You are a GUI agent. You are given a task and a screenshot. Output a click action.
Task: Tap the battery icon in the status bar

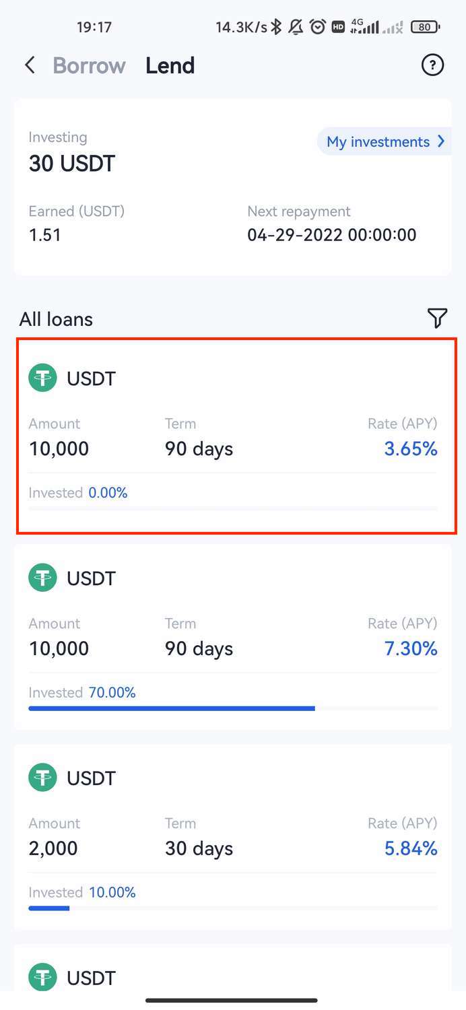tap(425, 27)
